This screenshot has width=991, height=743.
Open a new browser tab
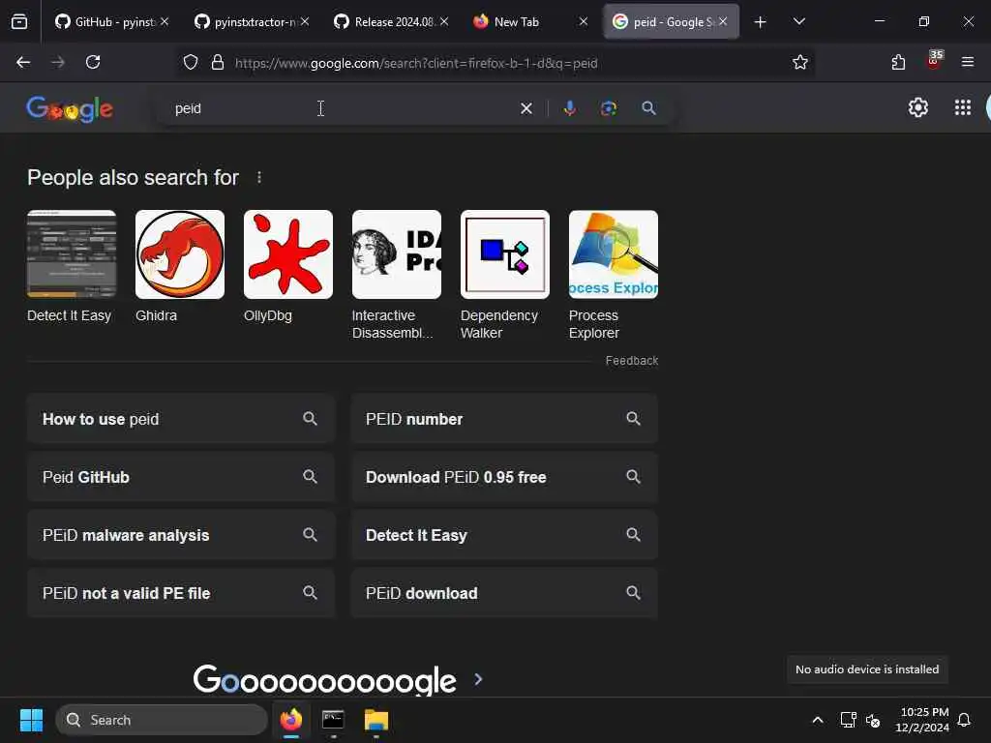point(761,22)
